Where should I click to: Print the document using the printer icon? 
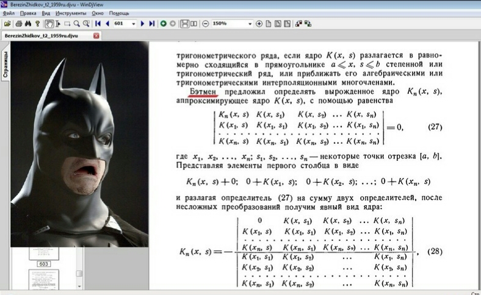(x=19, y=24)
